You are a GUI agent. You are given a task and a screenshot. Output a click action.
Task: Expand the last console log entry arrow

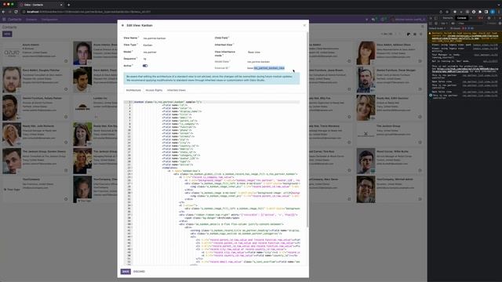431,96
